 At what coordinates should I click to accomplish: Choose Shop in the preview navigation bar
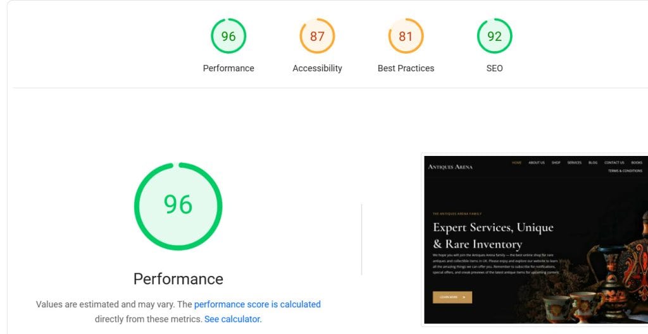(556, 163)
